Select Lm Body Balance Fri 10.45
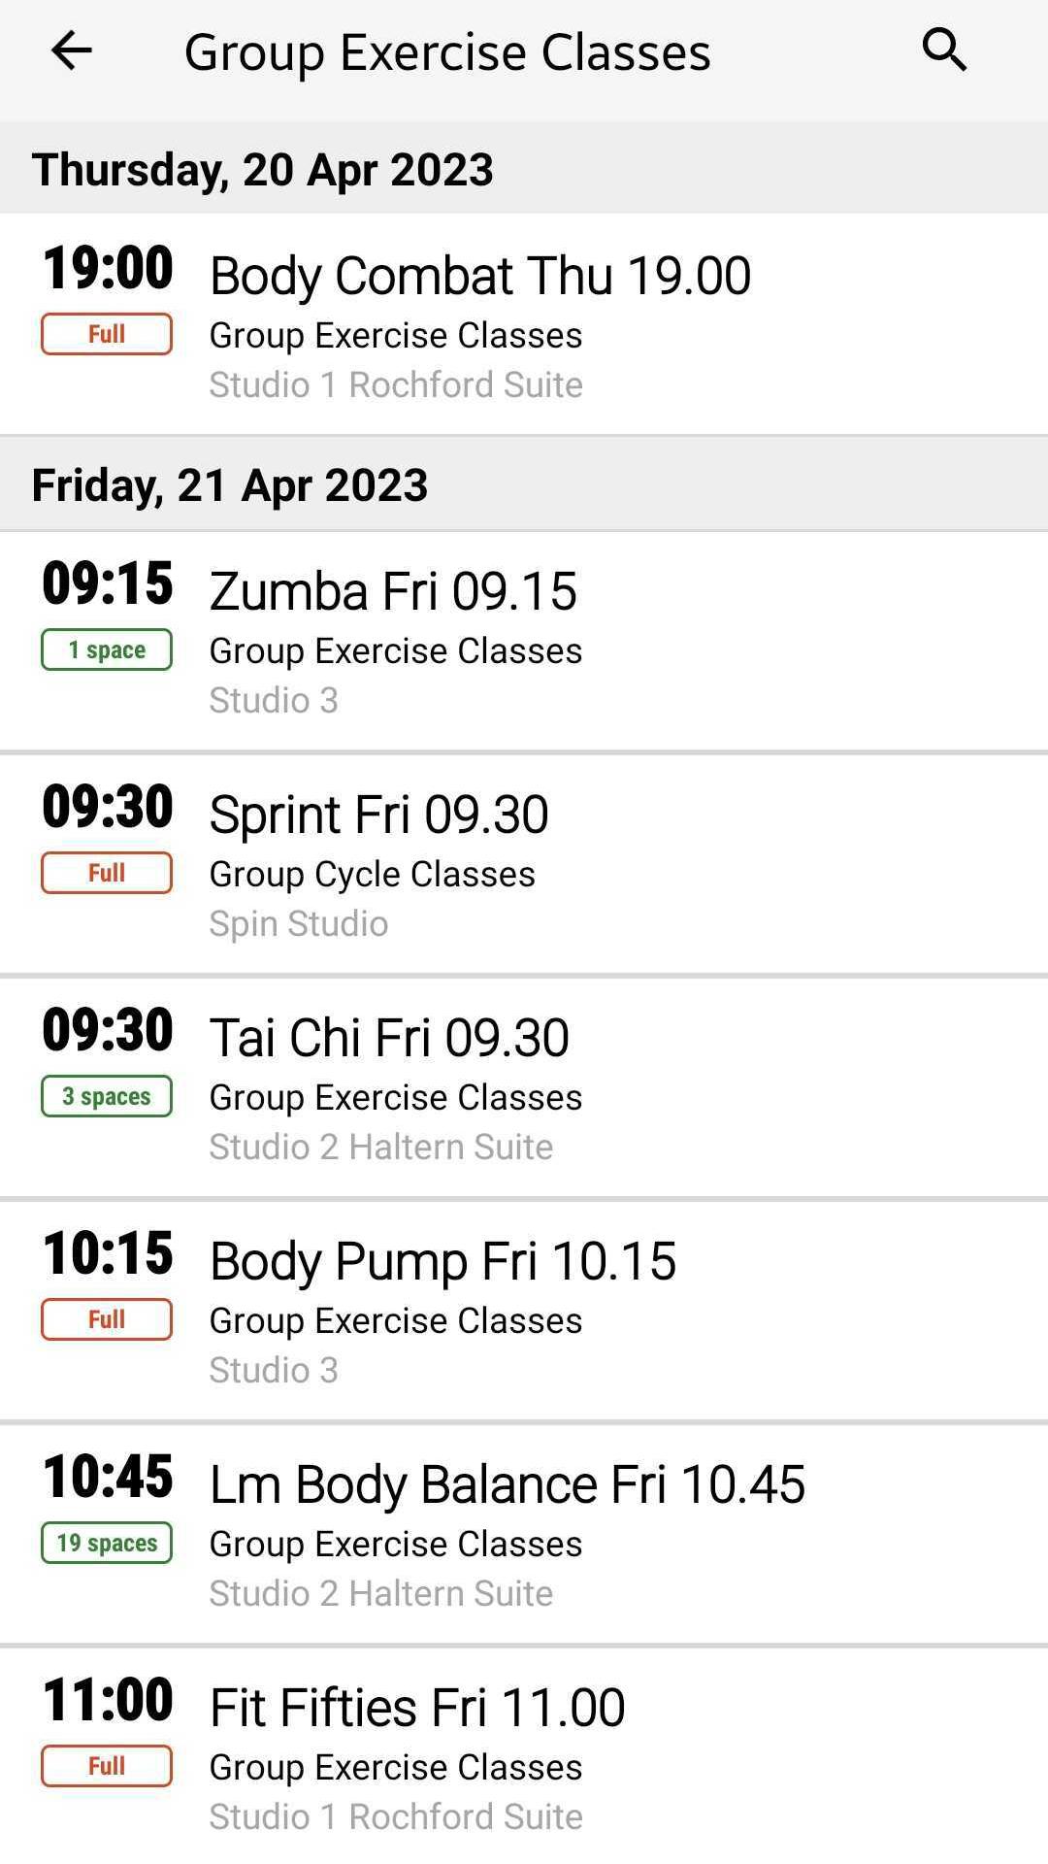The height and width of the screenshot is (1864, 1048). point(524,1535)
